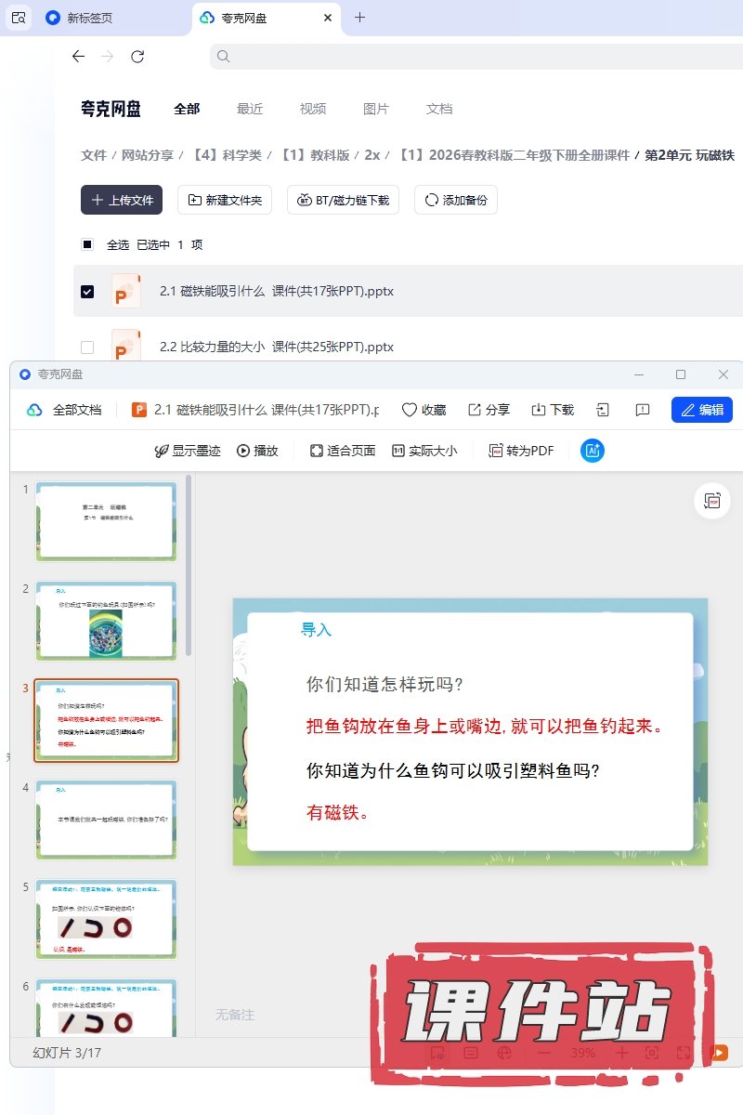Click the blue 编辑 button
The width and height of the screenshot is (743, 1115).
click(701, 410)
